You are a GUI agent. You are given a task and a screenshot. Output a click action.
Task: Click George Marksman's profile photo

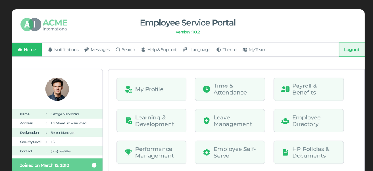[x=57, y=89]
